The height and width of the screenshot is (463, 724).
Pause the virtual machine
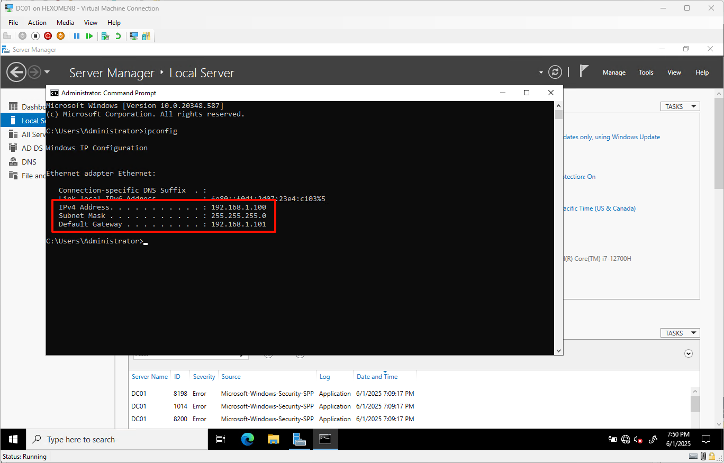(77, 36)
